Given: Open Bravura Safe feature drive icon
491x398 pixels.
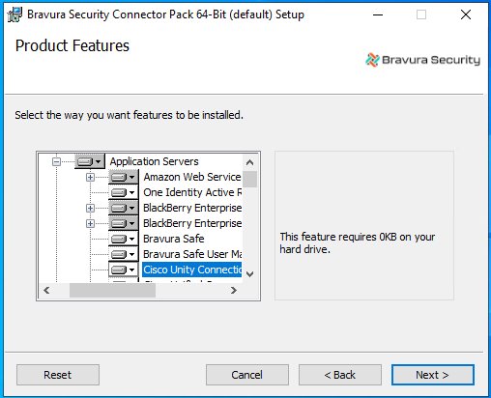Looking at the screenshot, I should pyautogui.click(x=124, y=239).
